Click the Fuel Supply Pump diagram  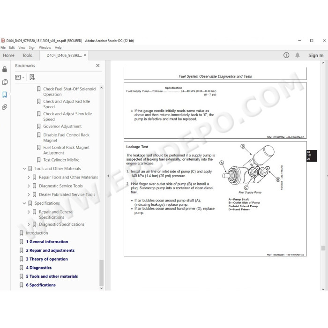point(250,167)
